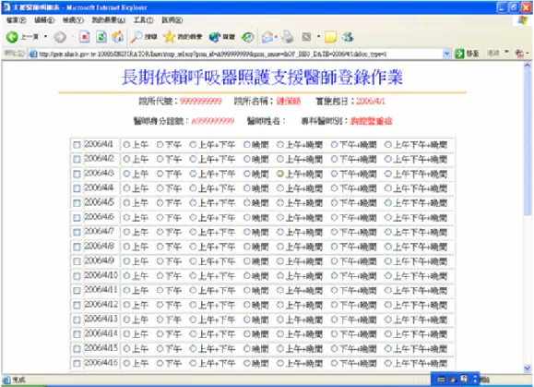Image resolution: width=534 pixels, height=387 pixels.
Task: Open the Home page icon
Action: click(117, 37)
